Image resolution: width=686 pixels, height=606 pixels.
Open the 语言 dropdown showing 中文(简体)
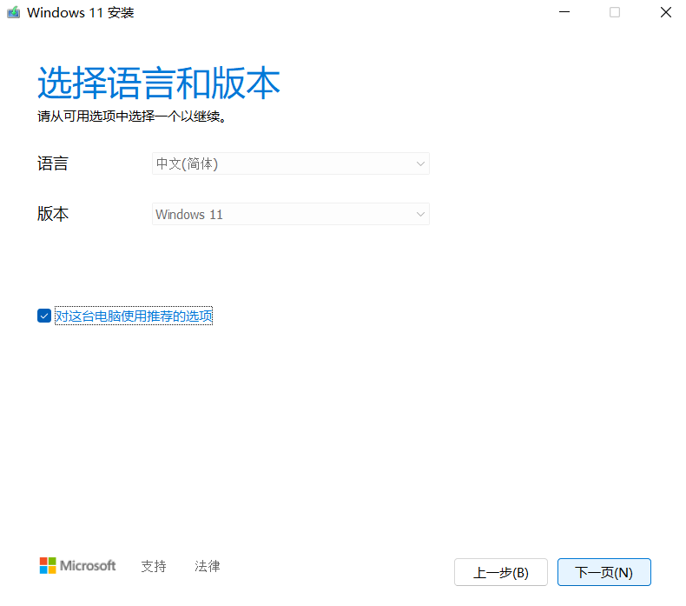291,163
